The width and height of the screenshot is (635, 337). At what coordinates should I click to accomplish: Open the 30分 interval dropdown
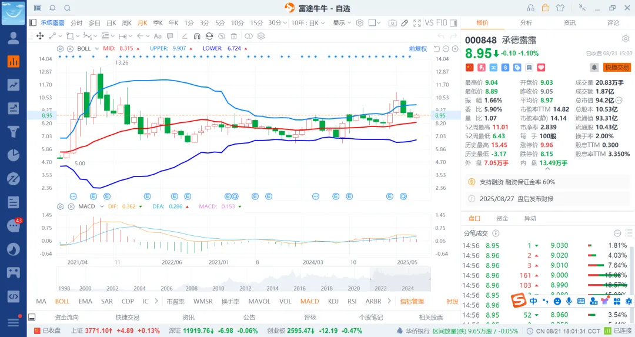(x=278, y=23)
